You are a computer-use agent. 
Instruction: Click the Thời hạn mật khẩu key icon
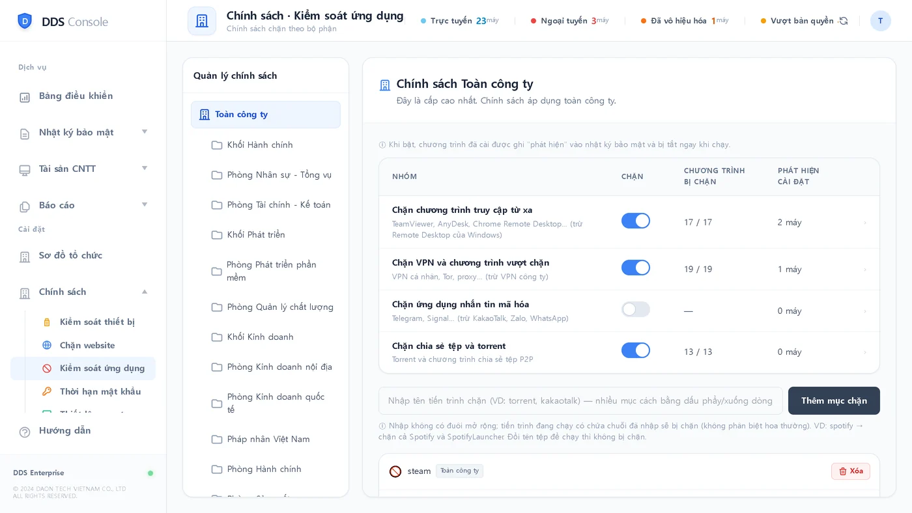point(47,391)
